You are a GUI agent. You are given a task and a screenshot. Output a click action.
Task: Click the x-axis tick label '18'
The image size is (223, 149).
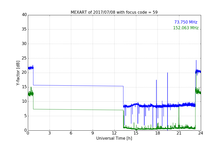pyautogui.click(x=157, y=133)
